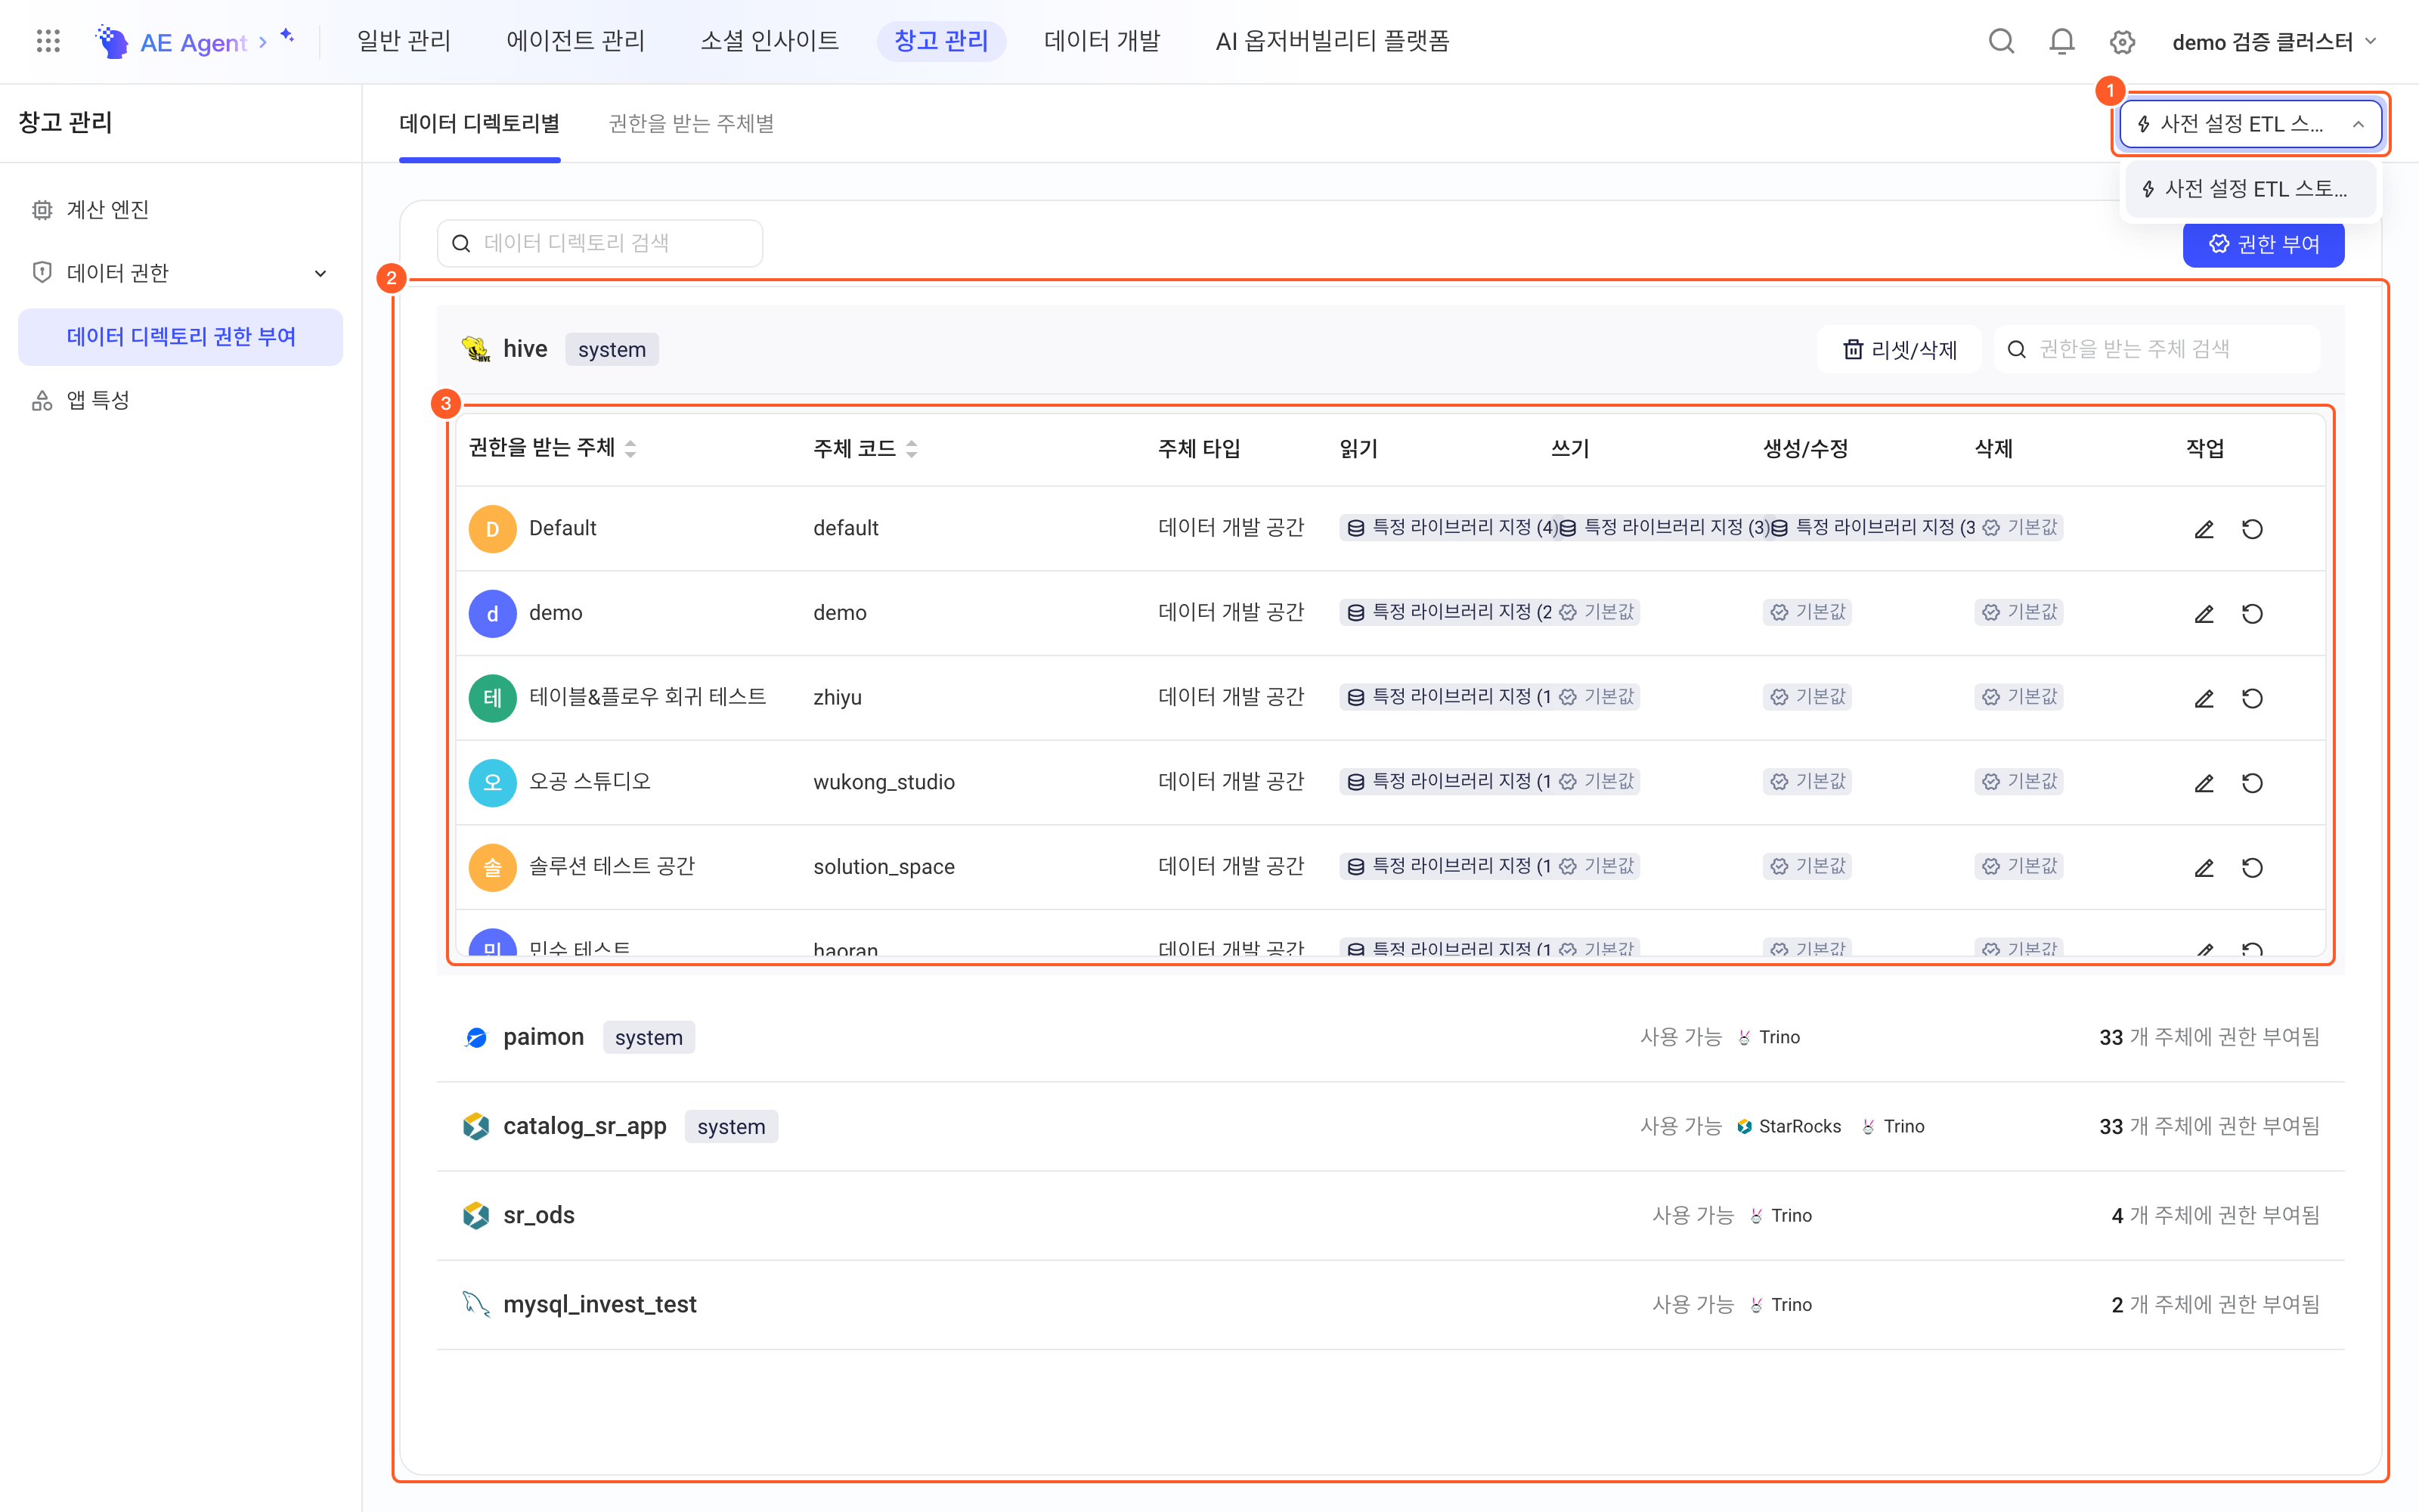
Task: Open notifications bell icon
Action: click(x=2061, y=41)
